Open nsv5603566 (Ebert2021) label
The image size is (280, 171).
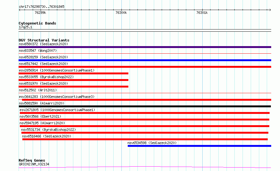point(40,116)
